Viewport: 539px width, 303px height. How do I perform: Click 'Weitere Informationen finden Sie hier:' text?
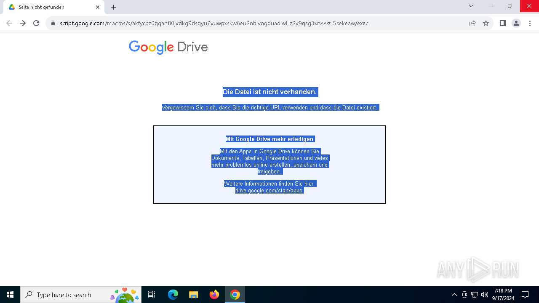tap(269, 184)
